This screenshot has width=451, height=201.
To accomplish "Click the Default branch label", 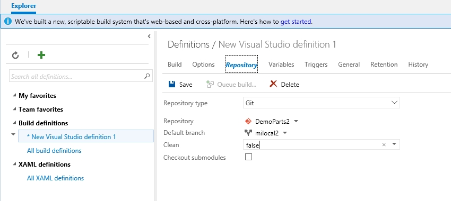I will [184, 133].
